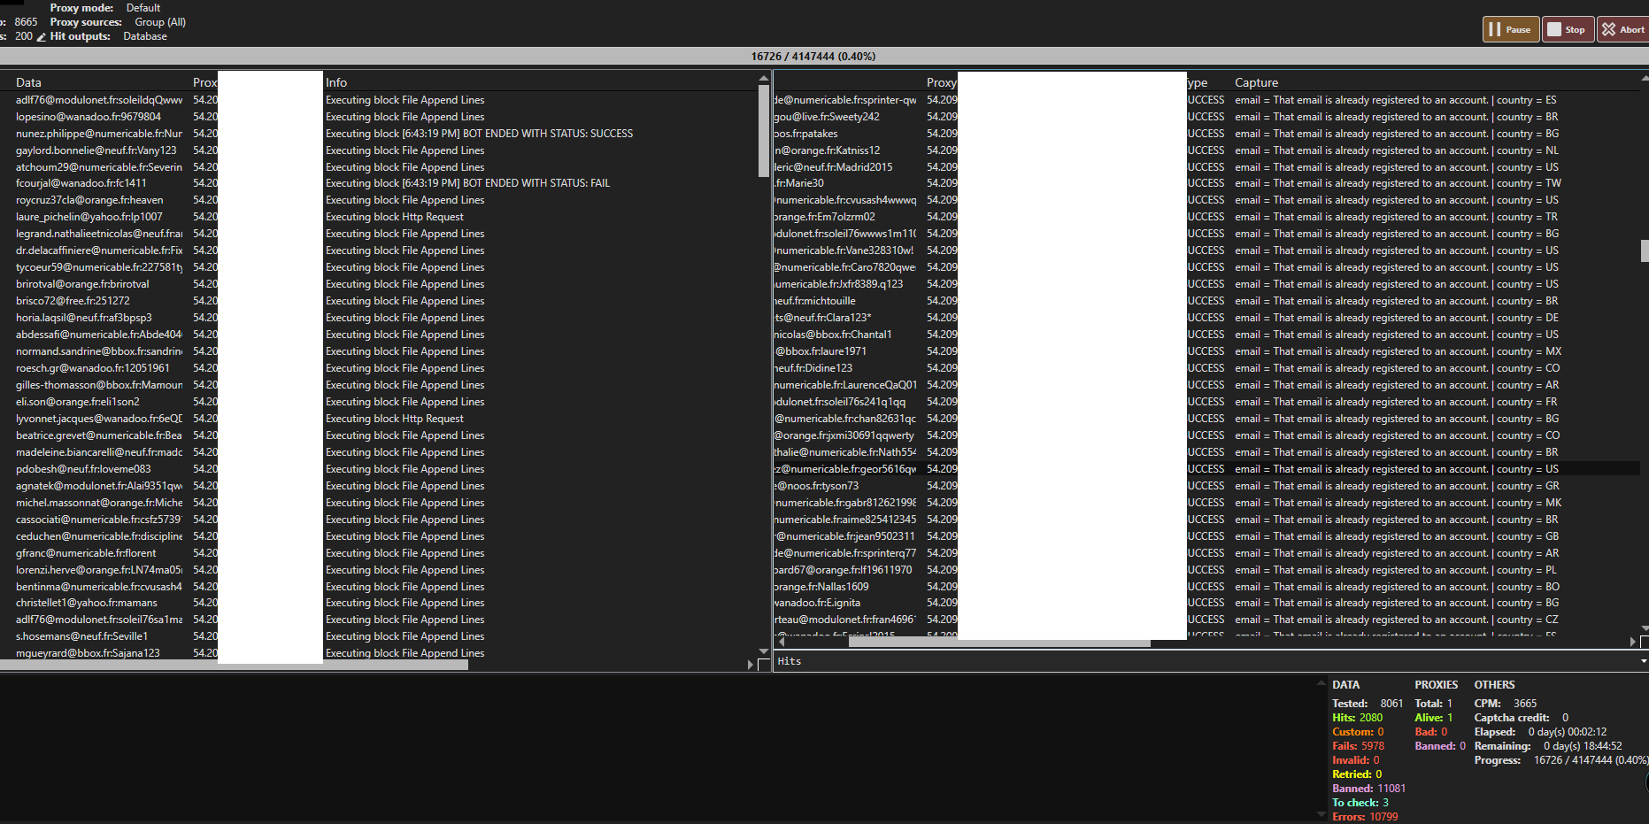
Task: Click the 'Tested: 8061' statistic
Action: click(1368, 704)
